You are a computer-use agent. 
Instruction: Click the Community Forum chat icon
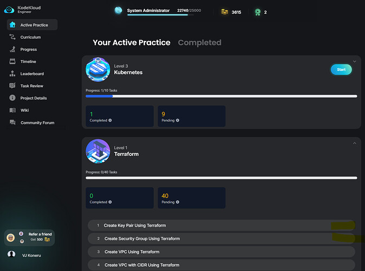[x=12, y=122]
